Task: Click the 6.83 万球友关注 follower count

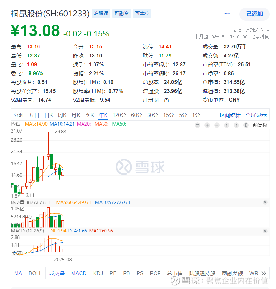Action: 251,30
